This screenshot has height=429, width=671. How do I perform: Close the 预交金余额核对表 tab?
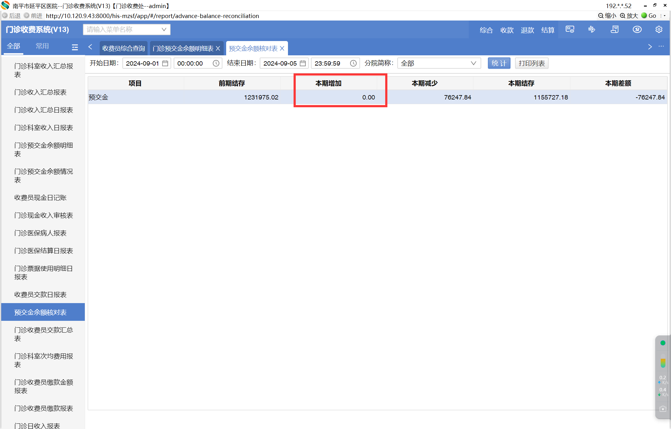pyautogui.click(x=282, y=48)
